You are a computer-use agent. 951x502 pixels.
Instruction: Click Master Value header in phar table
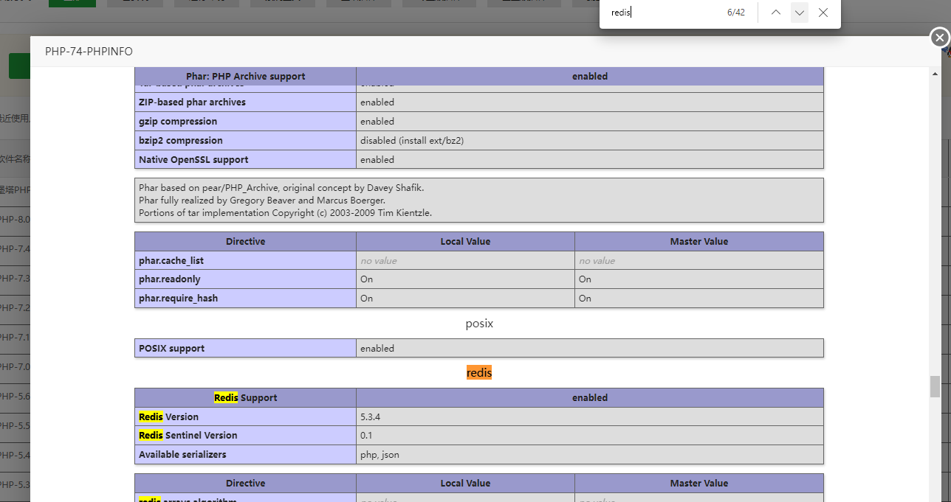[698, 242]
